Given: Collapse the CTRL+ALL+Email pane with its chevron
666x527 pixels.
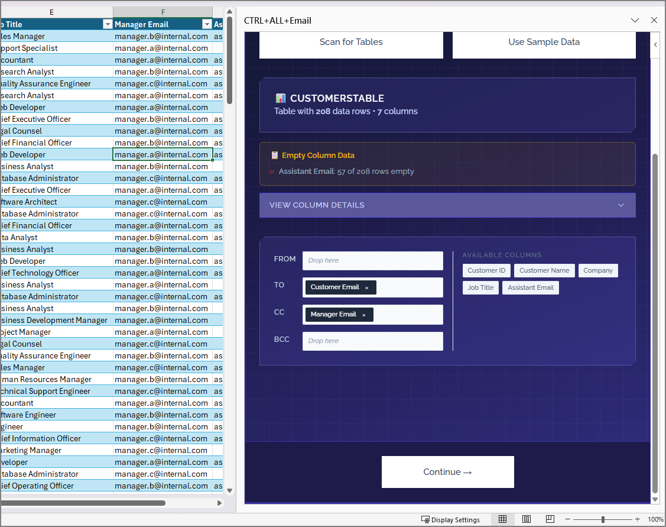Looking at the screenshot, I should 635,20.
